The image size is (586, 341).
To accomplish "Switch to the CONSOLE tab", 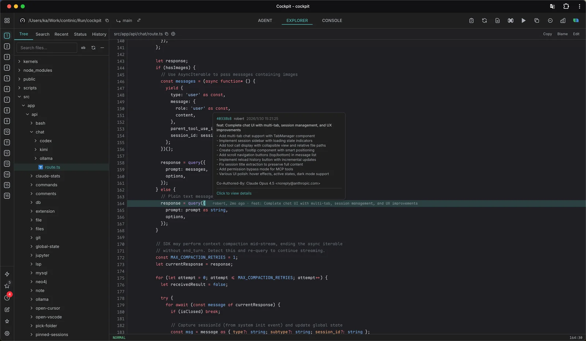I will tap(332, 20).
